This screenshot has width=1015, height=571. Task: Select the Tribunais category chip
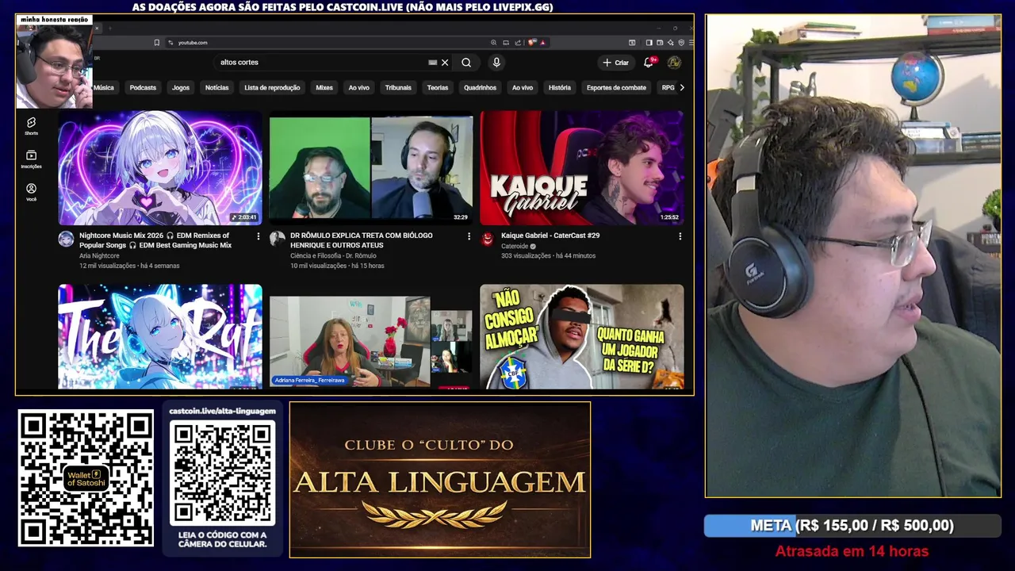tap(398, 88)
